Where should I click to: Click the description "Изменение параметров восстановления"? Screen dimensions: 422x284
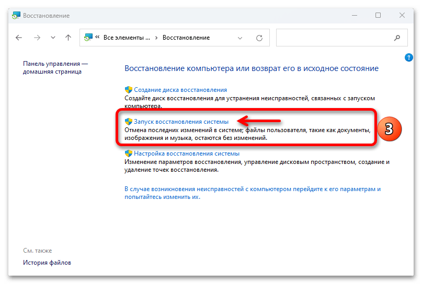pyautogui.click(x=257, y=166)
